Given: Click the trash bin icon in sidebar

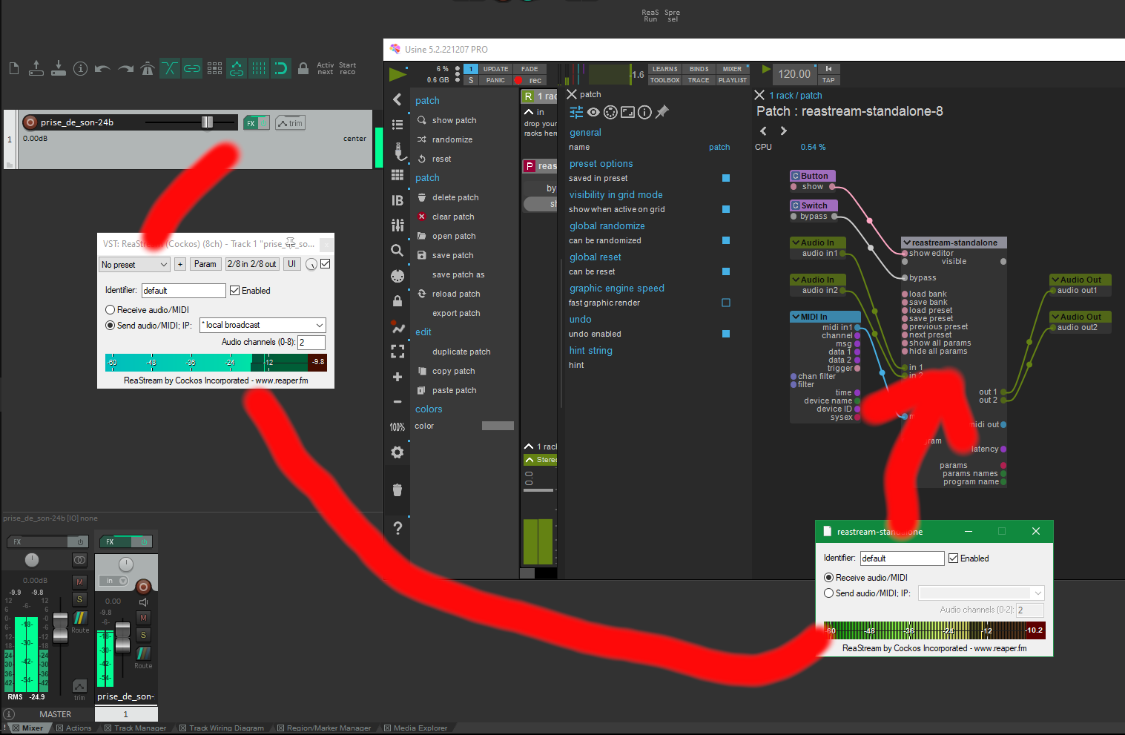Looking at the screenshot, I should [397, 490].
